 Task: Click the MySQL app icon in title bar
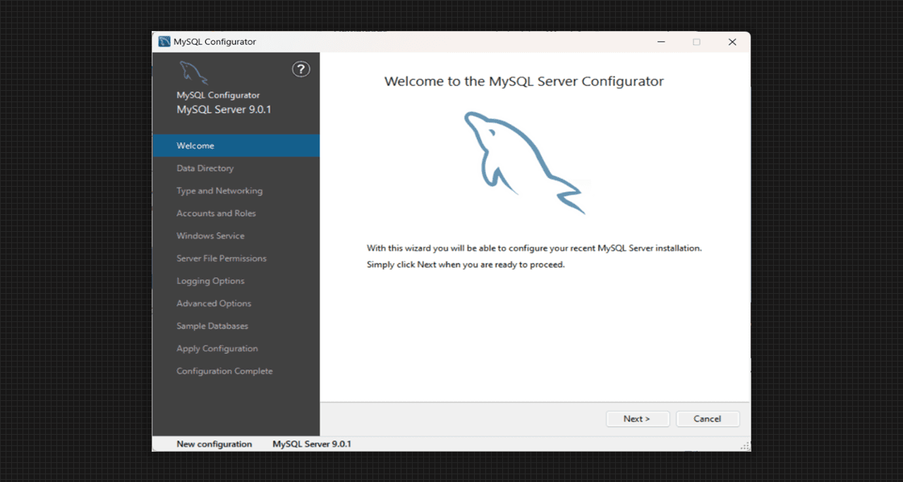pos(164,42)
